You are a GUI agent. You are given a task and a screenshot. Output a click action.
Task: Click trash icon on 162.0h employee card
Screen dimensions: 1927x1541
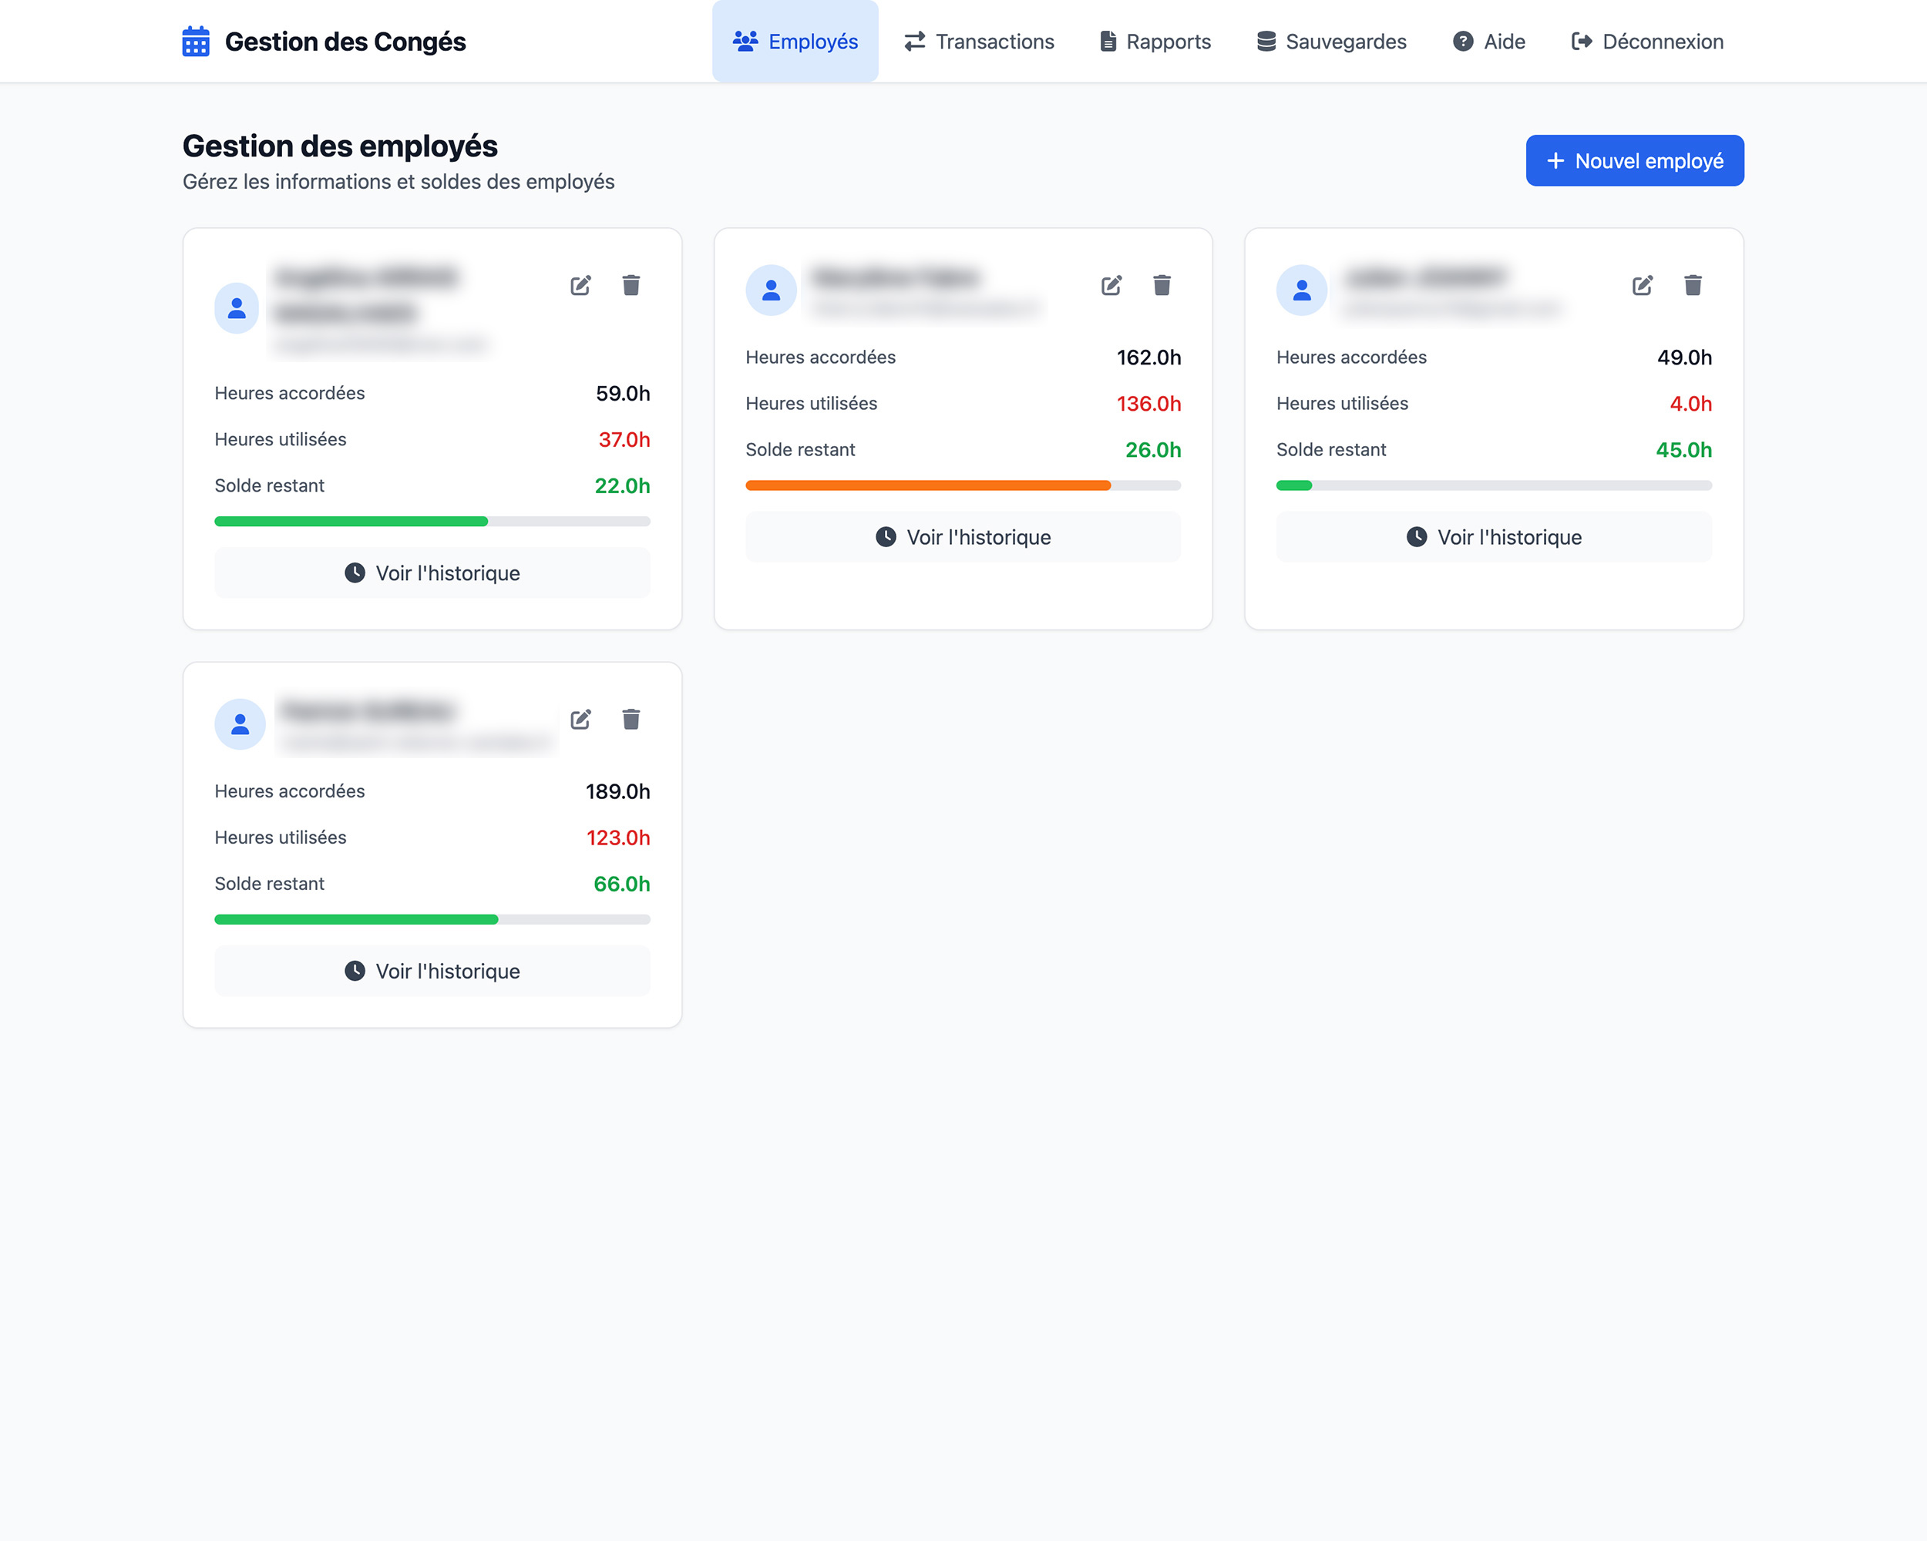(1162, 285)
